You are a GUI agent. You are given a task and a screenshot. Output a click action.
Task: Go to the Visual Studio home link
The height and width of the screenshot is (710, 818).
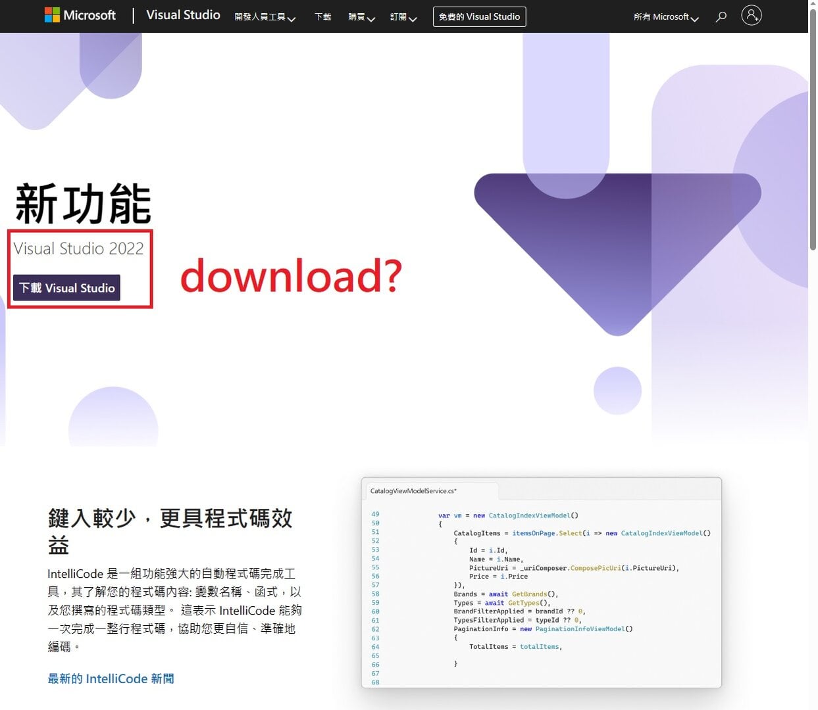pyautogui.click(x=183, y=15)
